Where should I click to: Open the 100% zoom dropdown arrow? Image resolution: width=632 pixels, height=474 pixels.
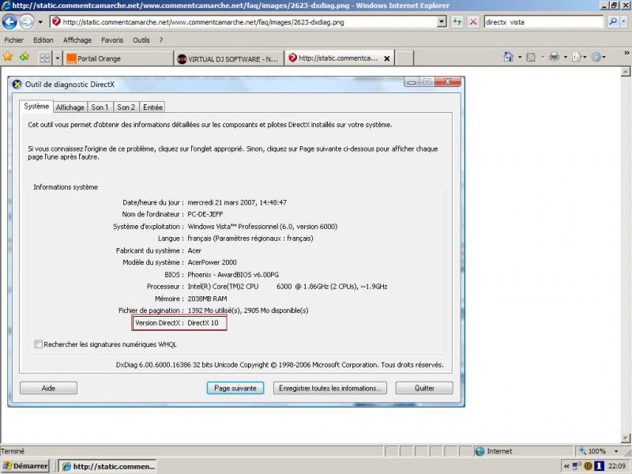[616, 451]
